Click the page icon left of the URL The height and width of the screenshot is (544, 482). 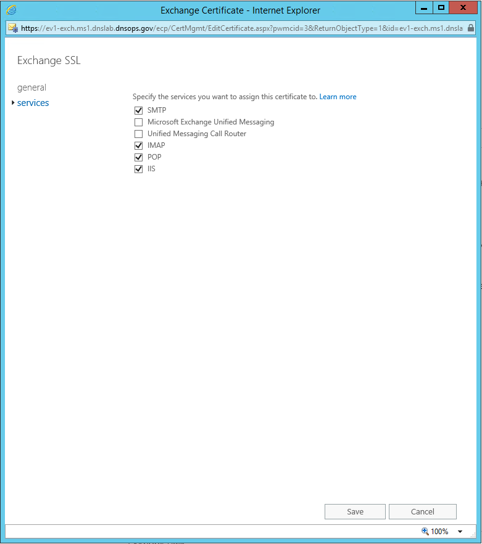click(12, 28)
